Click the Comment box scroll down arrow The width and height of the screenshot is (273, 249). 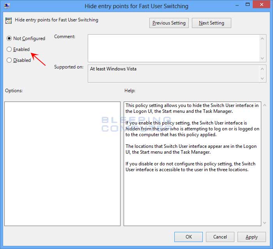tap(262, 58)
